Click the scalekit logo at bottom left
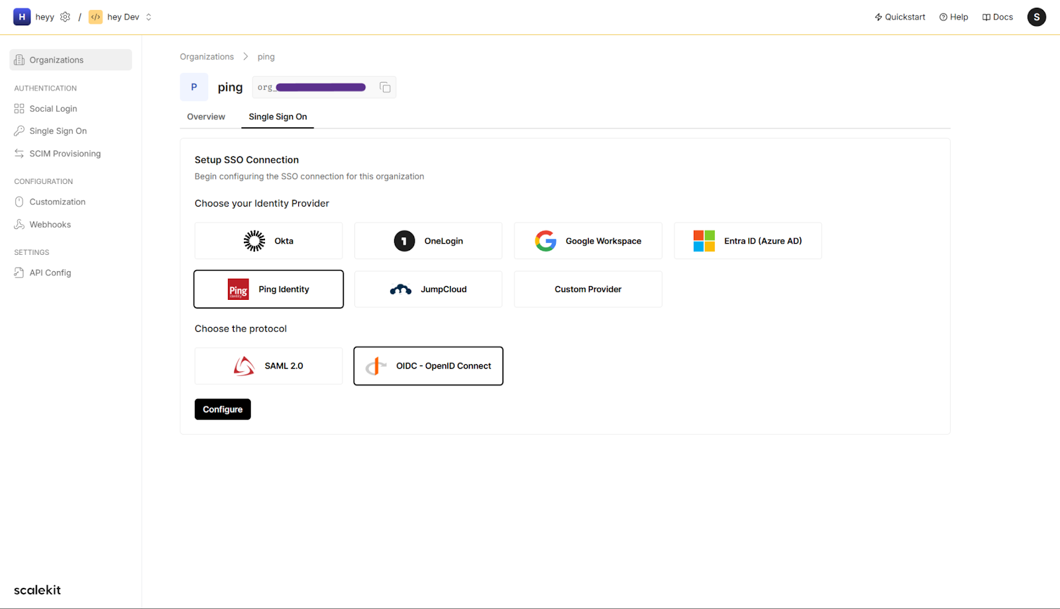1060x609 pixels. (x=37, y=590)
